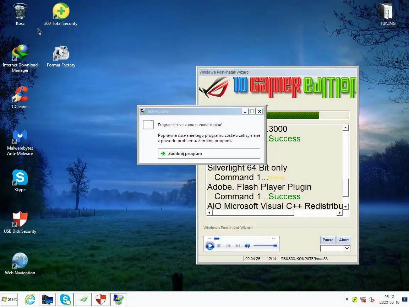
Task: Open the 360 Total Security desktop shortcut
Action: coord(61,15)
